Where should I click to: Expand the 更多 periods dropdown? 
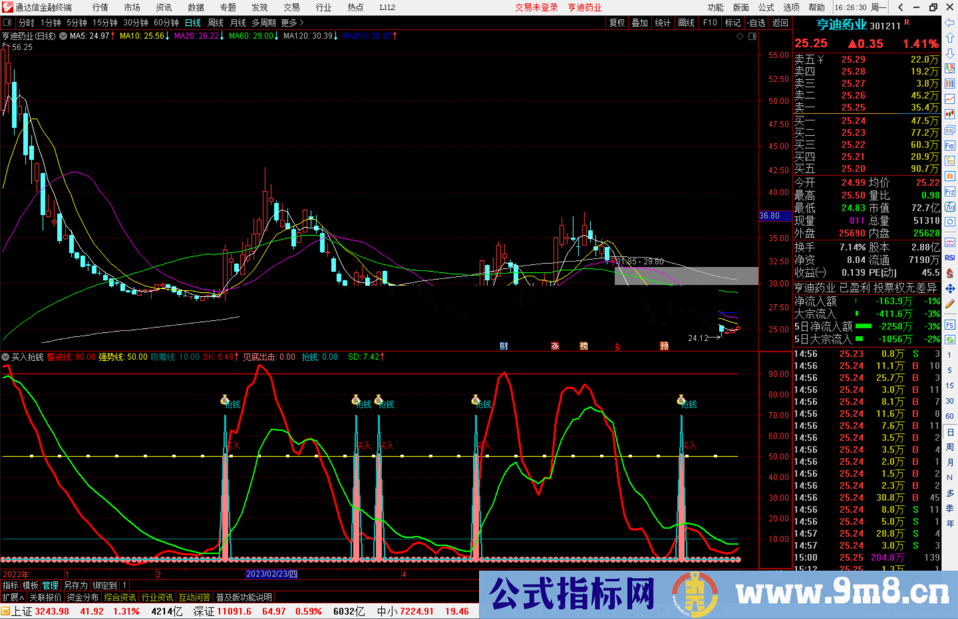pyautogui.click(x=292, y=23)
